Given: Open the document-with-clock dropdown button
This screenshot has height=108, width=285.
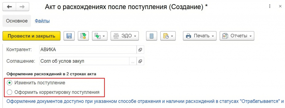Looking at the screenshot, I should pyautogui.click(x=168, y=36).
